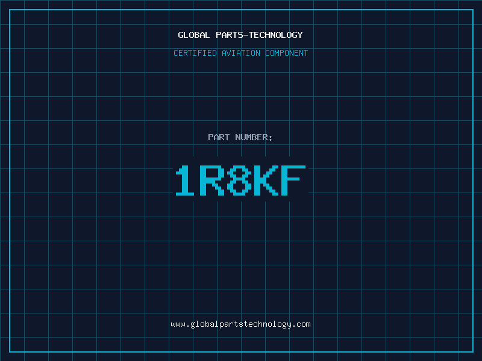Click the letter R in the part number
The height and width of the screenshot is (361, 482).
pos(213,181)
